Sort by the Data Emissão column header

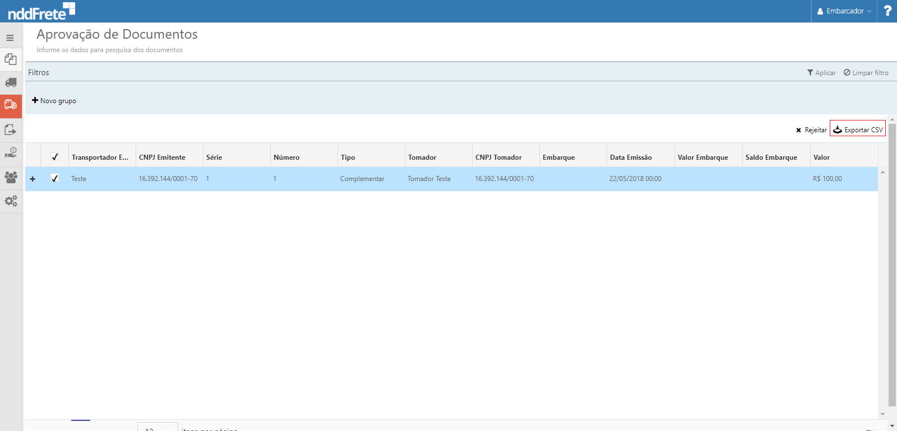click(x=631, y=157)
